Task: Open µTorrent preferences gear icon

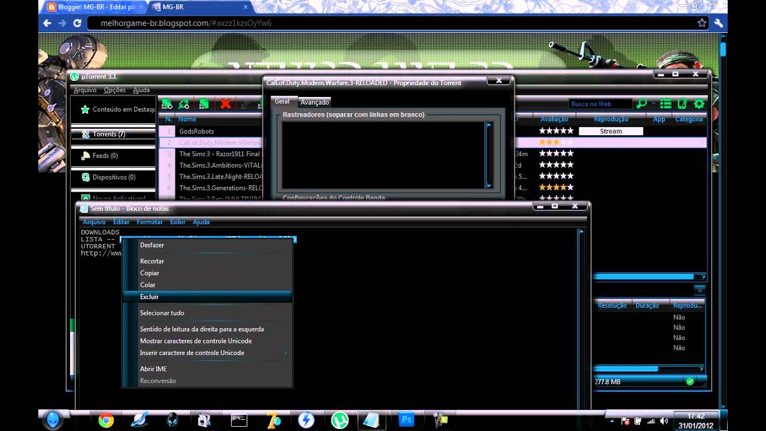Action: coord(698,104)
